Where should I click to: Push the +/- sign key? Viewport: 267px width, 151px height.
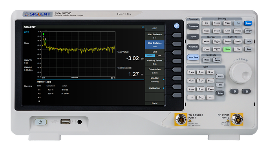[210, 97]
